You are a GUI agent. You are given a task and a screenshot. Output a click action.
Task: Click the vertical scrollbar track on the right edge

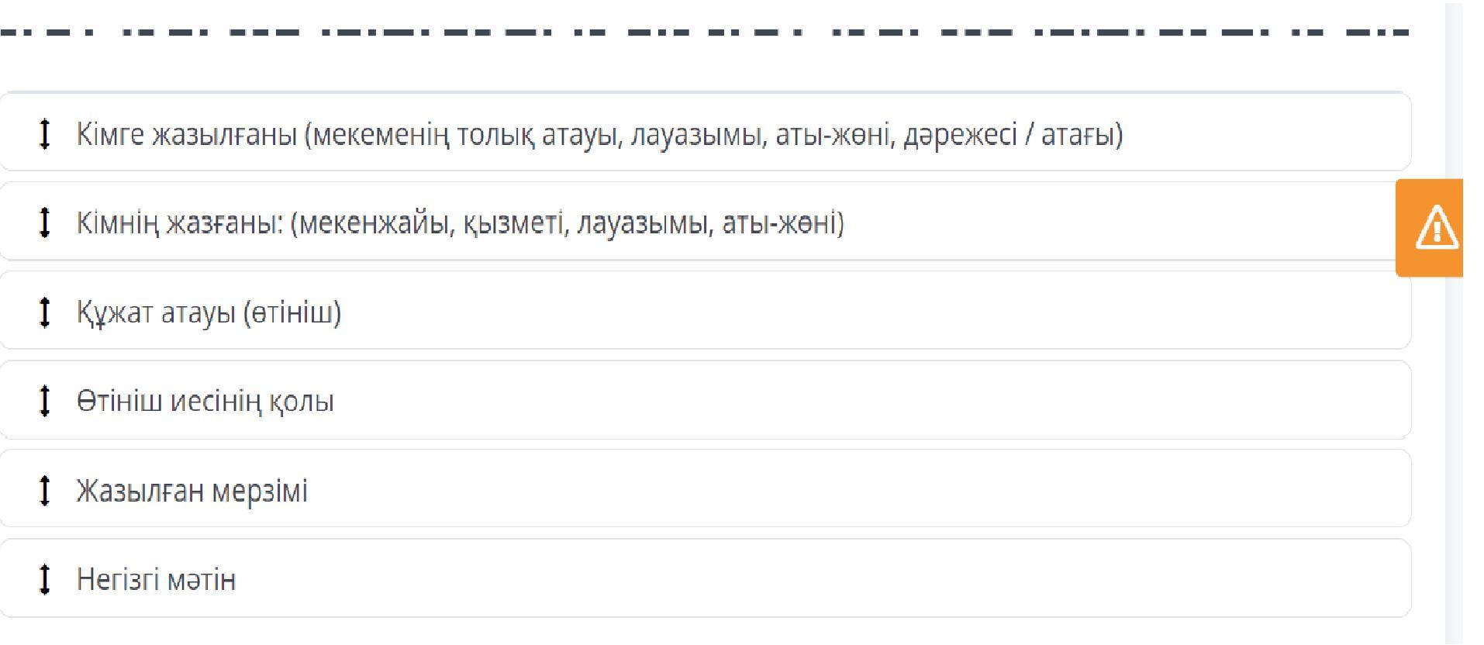click(1454, 465)
